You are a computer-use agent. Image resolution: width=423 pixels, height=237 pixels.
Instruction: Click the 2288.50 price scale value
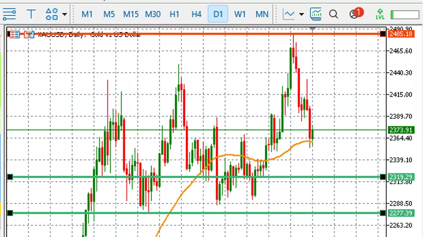pyautogui.click(x=401, y=203)
